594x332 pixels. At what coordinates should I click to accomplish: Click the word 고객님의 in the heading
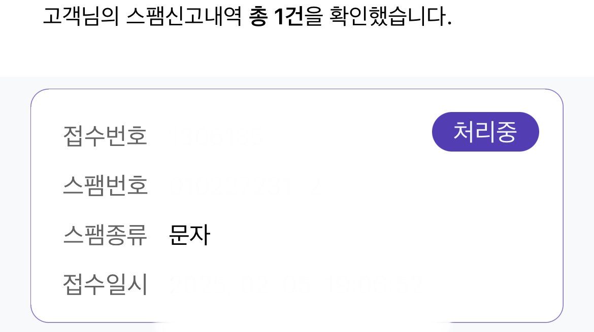pos(80,18)
